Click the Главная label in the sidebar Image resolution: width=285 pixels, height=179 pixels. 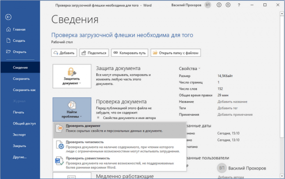19,29
